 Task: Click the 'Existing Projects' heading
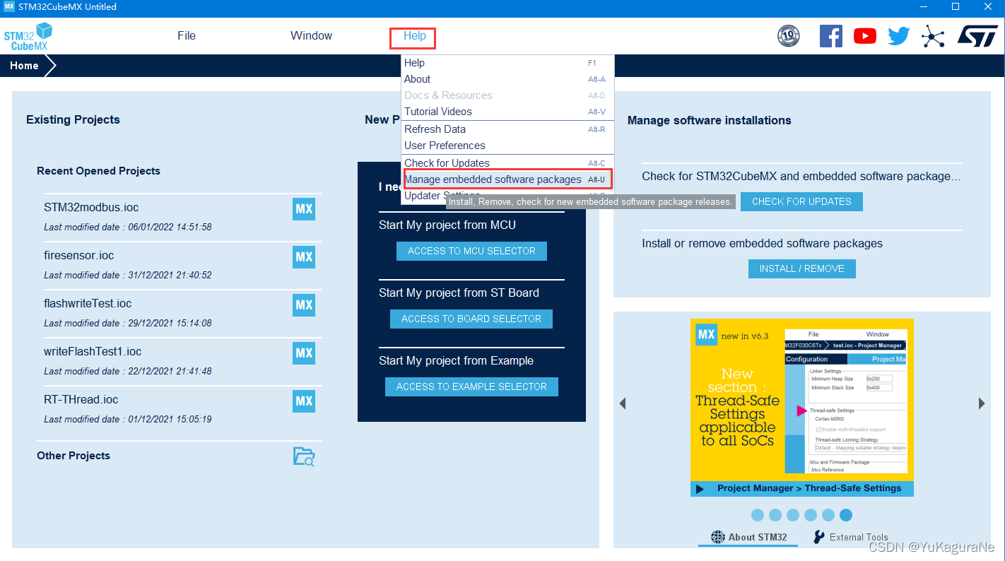73,119
